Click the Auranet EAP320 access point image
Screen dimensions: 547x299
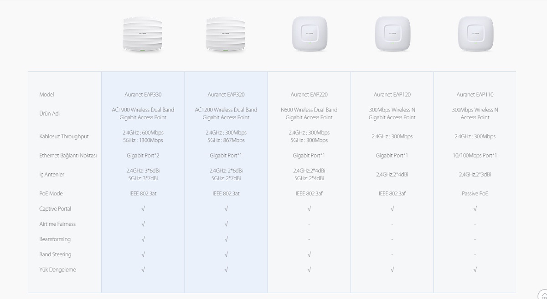(226, 35)
